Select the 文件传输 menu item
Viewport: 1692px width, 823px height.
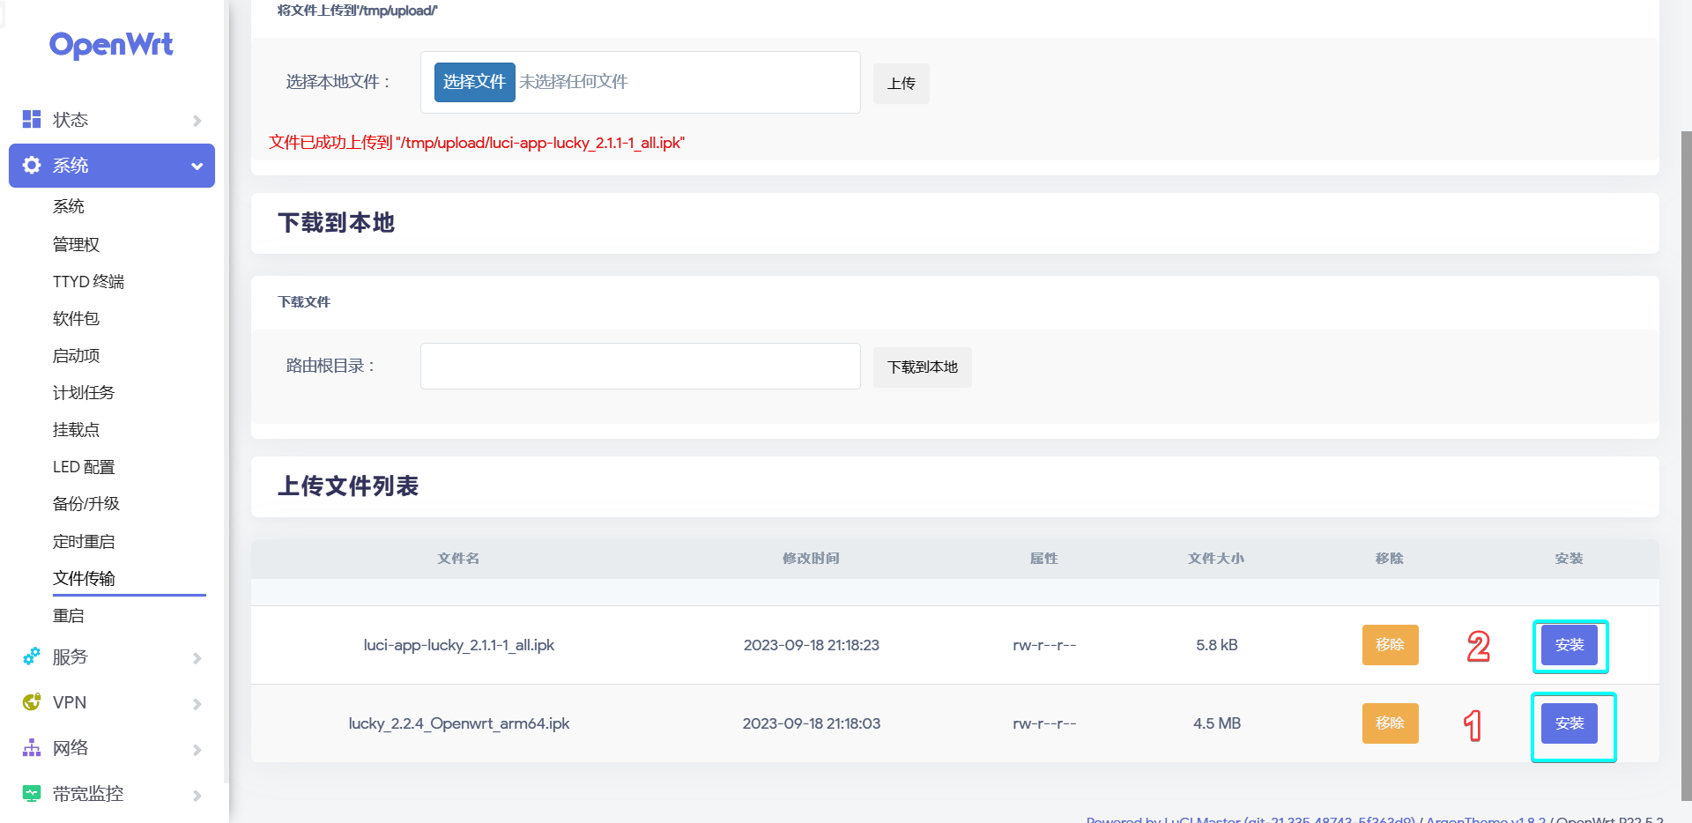point(84,578)
